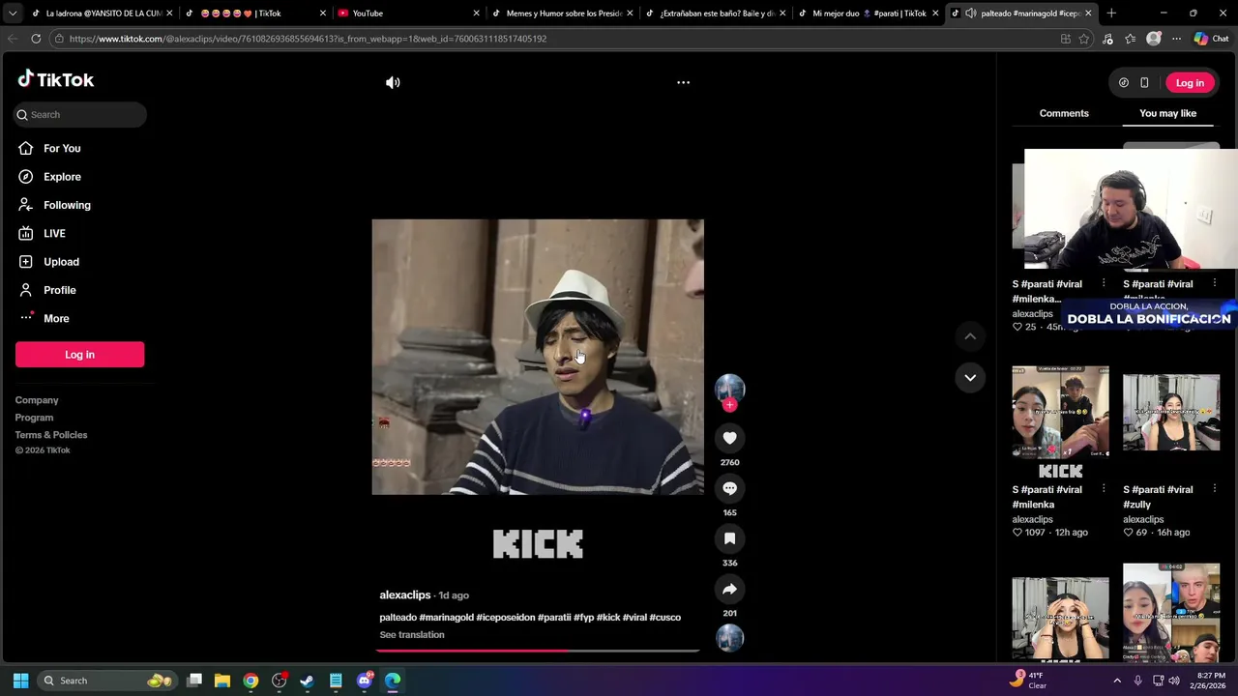Open the #marinagold hashtag
1238x696 pixels.
click(446, 618)
